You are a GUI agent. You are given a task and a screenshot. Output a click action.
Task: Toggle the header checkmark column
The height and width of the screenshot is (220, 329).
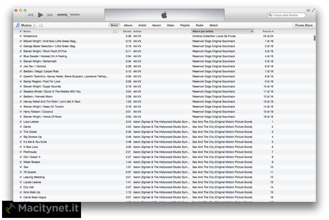point(21,31)
